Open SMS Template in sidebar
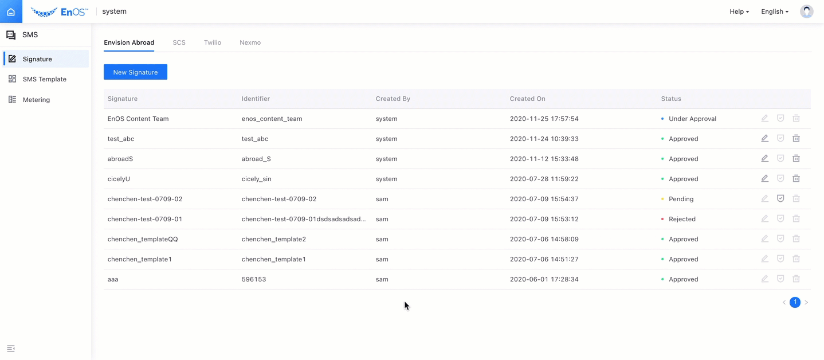 pyautogui.click(x=44, y=79)
